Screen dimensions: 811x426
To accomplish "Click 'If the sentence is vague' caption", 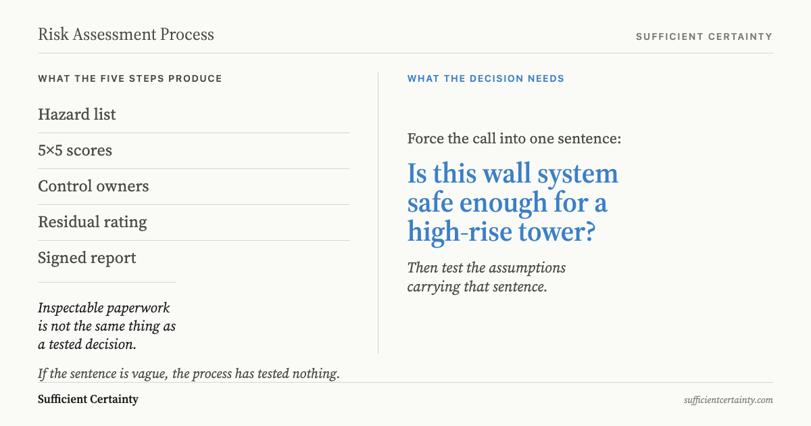I will [x=189, y=373].
